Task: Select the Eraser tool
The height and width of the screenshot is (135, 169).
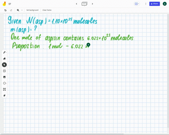Action: tap(4, 59)
